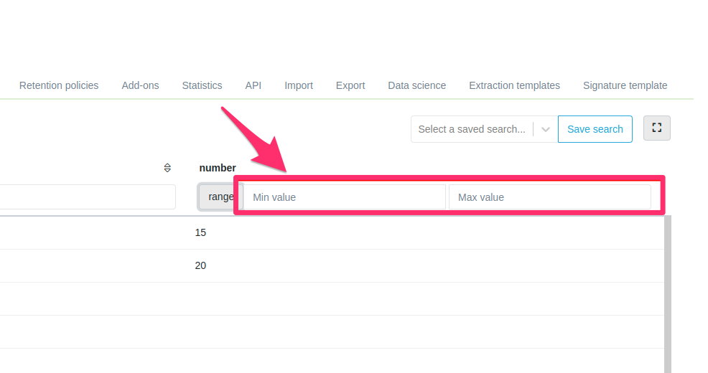The height and width of the screenshot is (373, 708).
Task: Switch to Extraction templates tab
Action: 514,85
